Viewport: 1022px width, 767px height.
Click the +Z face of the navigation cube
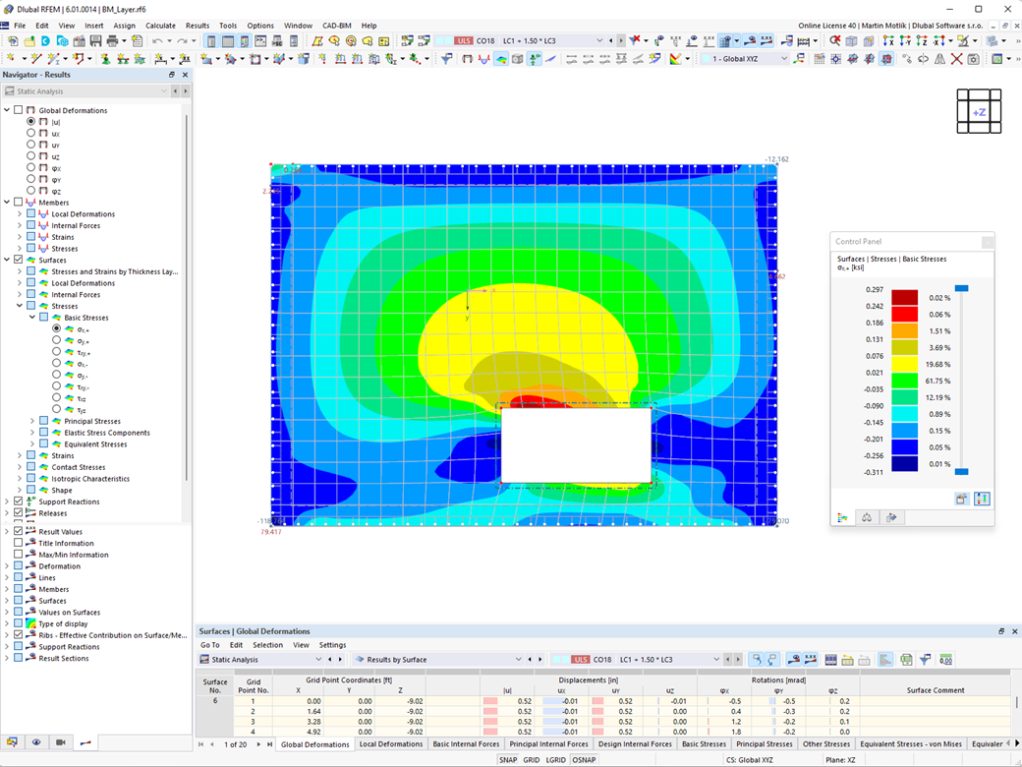pyautogui.click(x=979, y=111)
